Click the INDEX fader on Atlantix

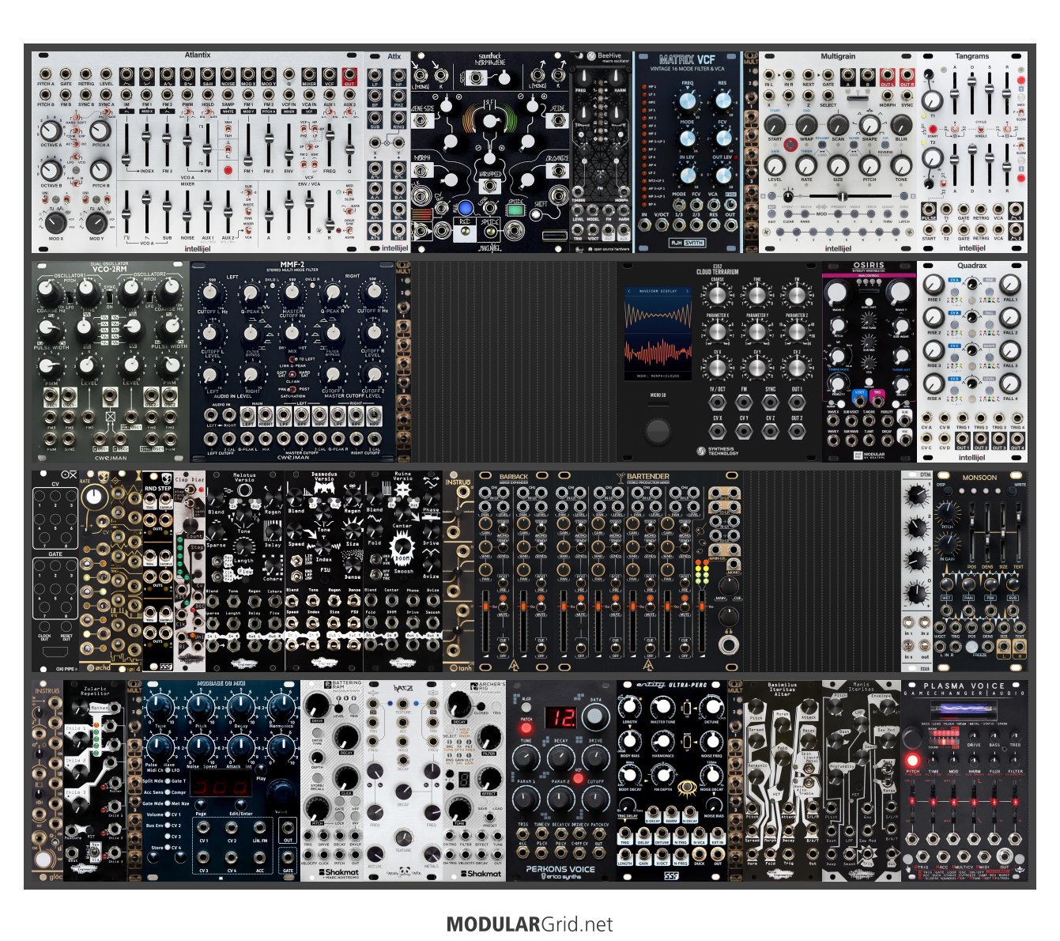pos(126,159)
